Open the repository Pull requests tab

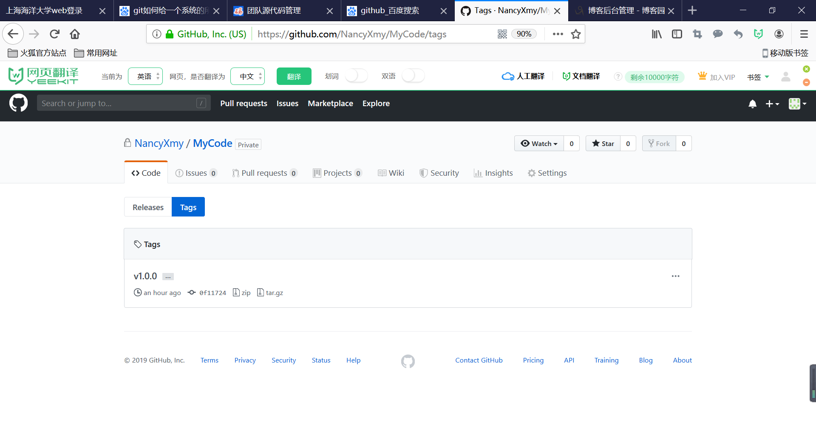pyautogui.click(x=264, y=173)
